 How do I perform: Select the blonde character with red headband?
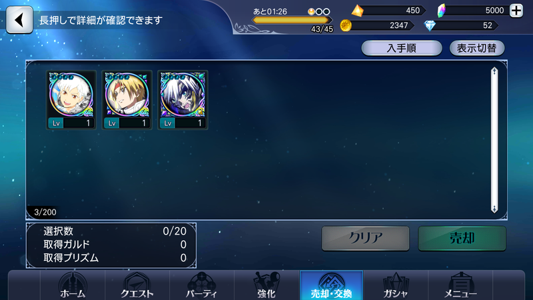(x=127, y=100)
